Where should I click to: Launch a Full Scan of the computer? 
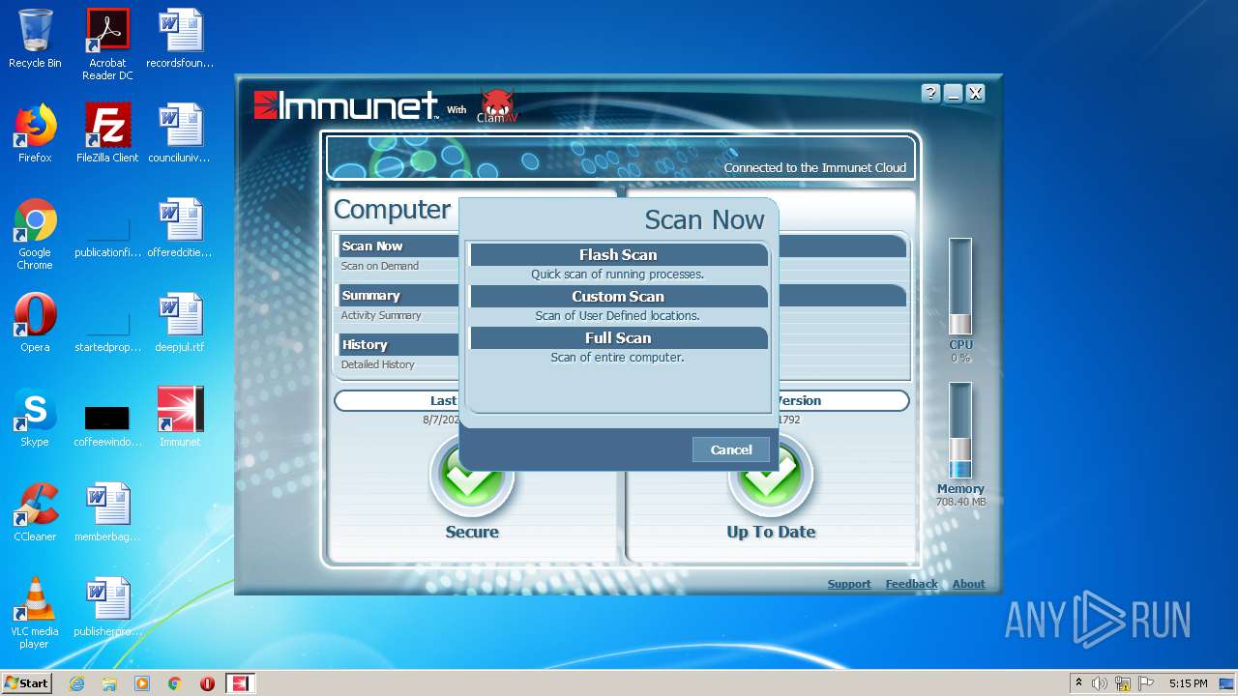(618, 338)
